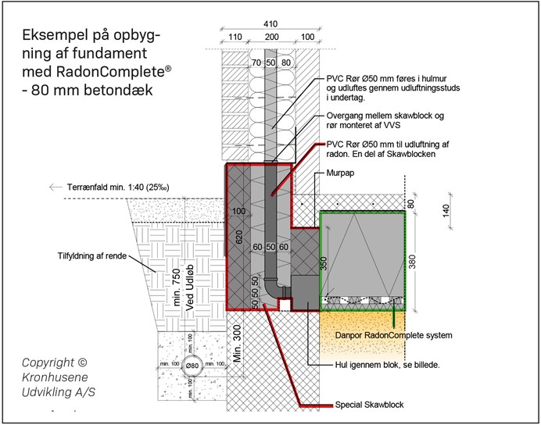Click the registered trademark symbol after RadonComplete
Viewport: 541px width, 425px height.
[x=167, y=70]
